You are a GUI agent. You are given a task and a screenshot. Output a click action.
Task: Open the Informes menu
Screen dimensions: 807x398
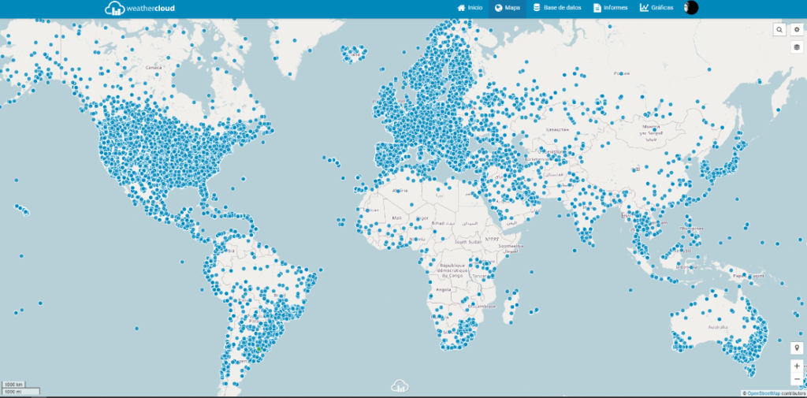click(x=611, y=8)
